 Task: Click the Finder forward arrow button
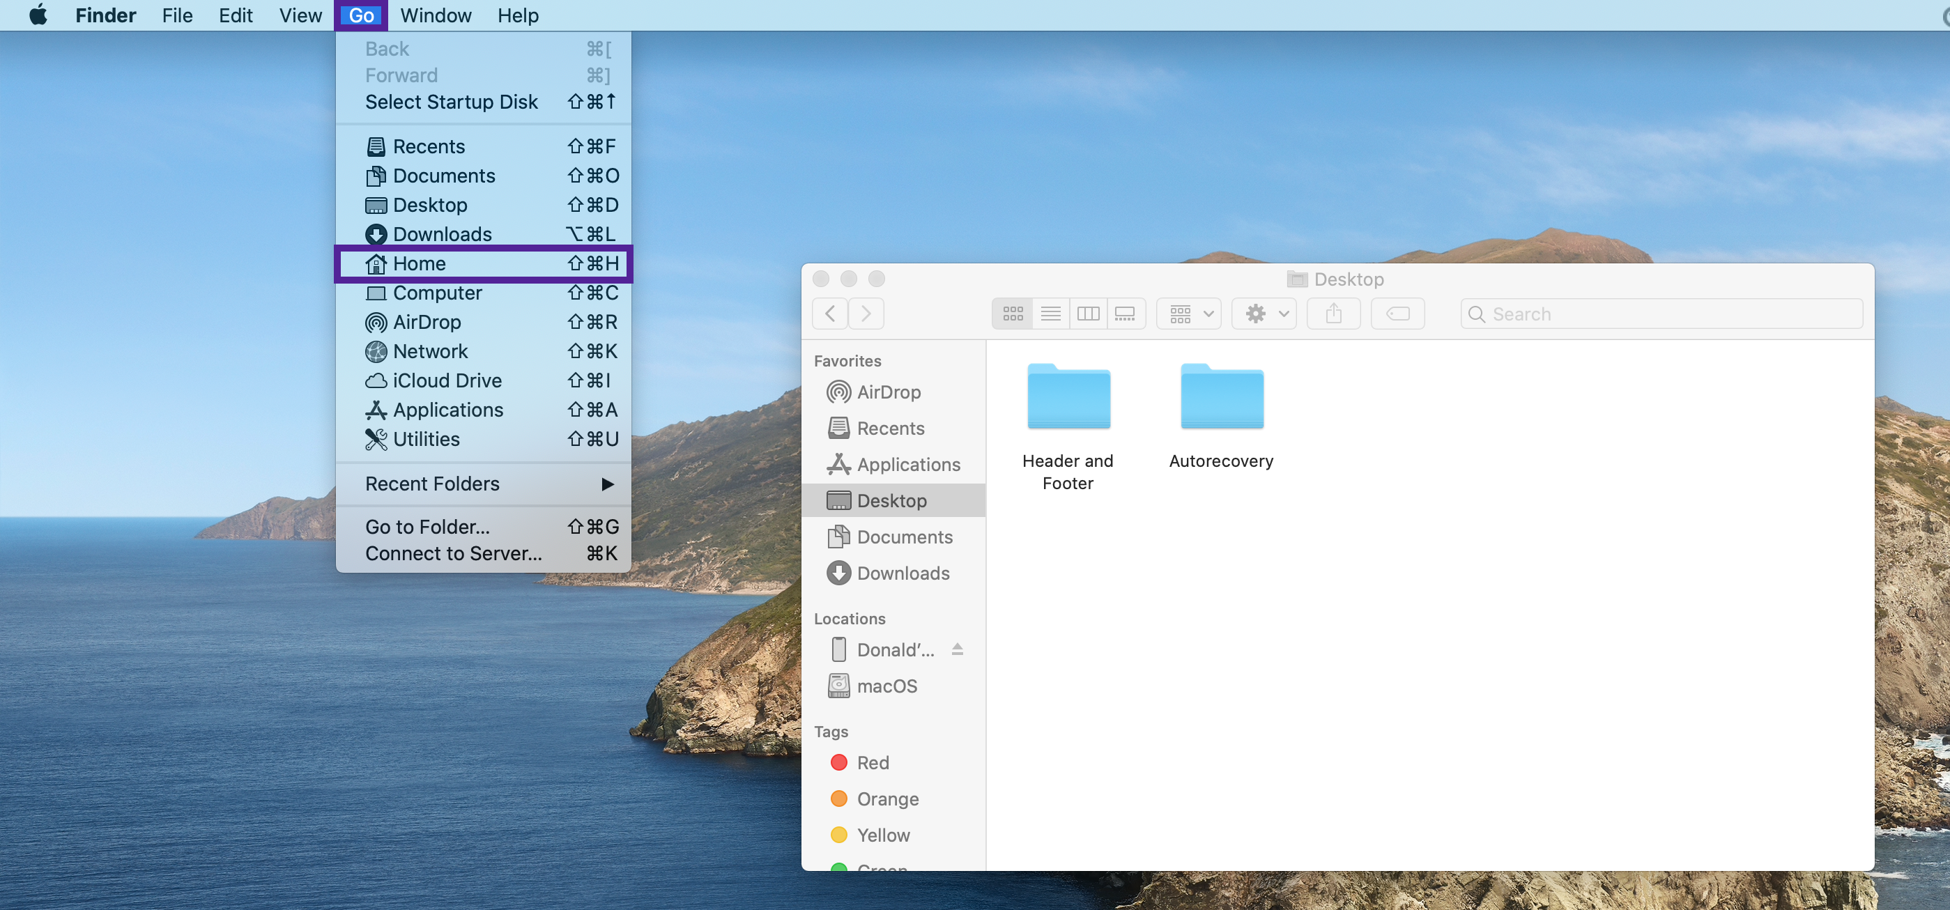point(866,314)
